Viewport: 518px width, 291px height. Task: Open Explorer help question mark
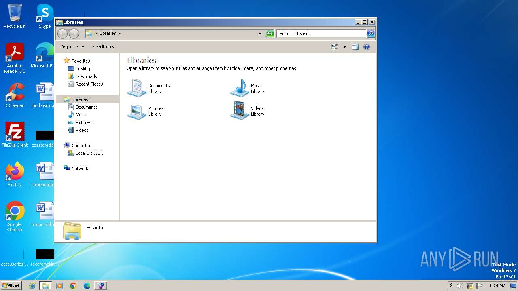367,47
